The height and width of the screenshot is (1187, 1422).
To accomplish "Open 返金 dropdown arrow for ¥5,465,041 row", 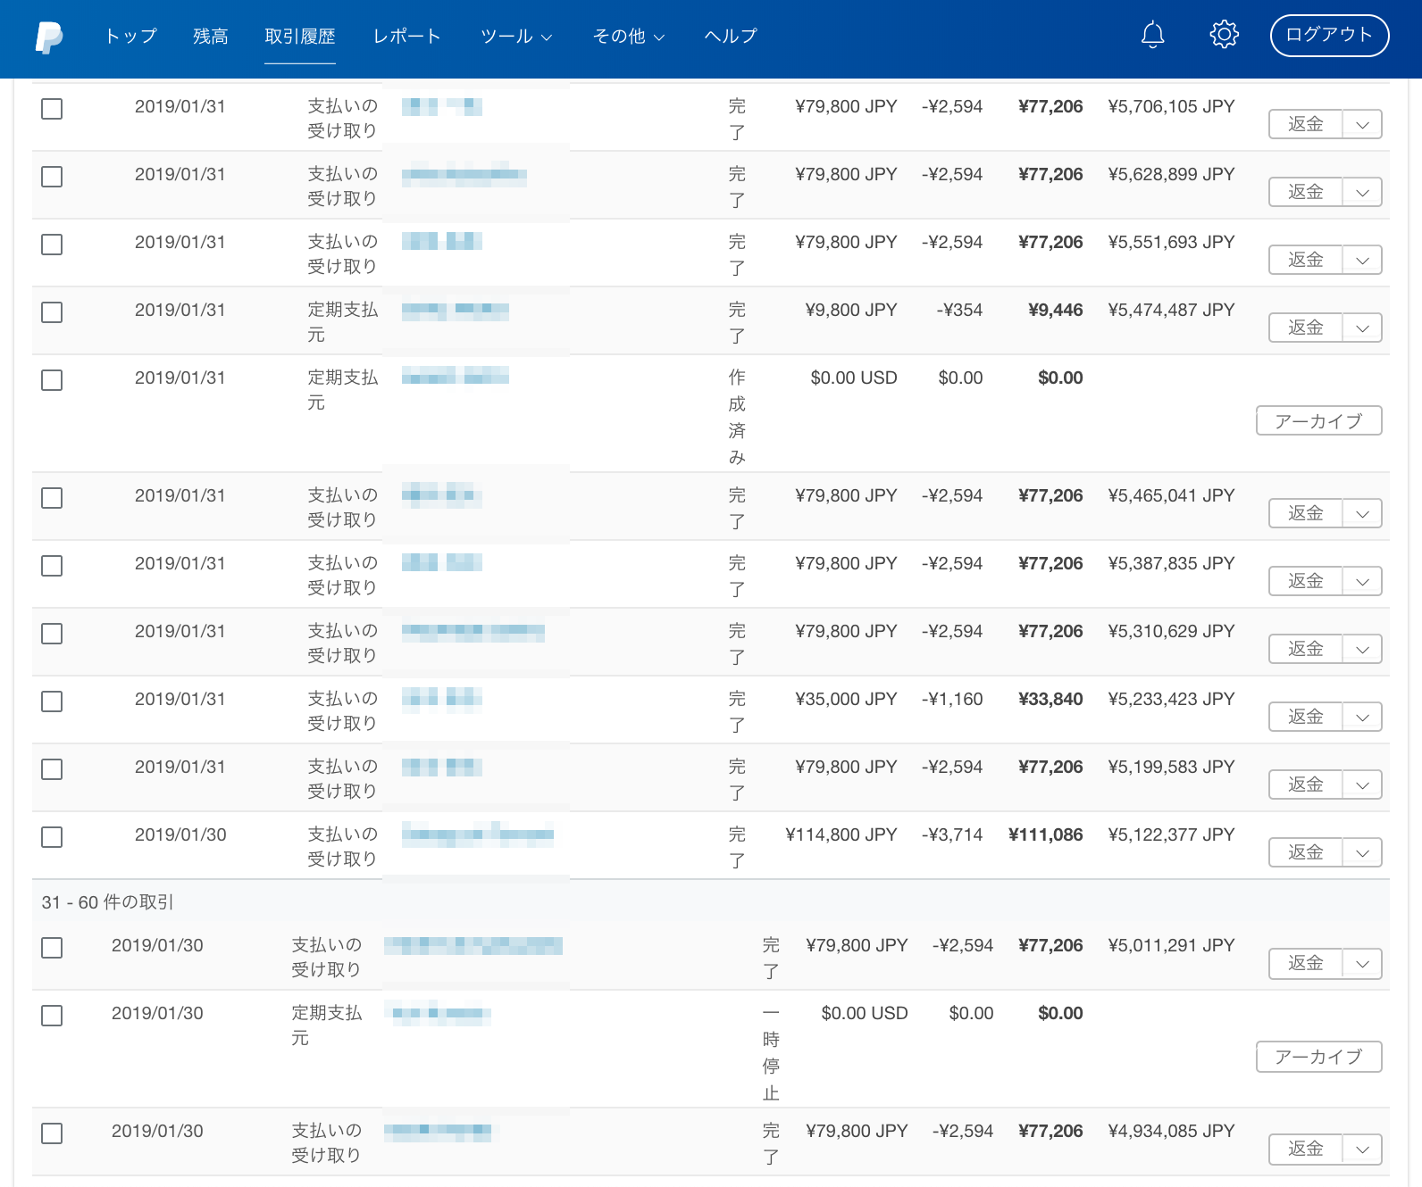I will coord(1362,513).
